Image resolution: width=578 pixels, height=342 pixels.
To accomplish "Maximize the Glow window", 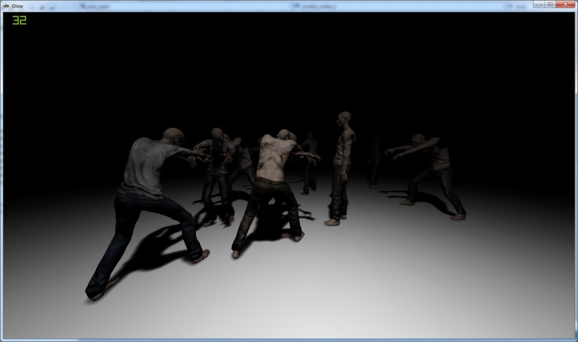I will tap(550, 4).
